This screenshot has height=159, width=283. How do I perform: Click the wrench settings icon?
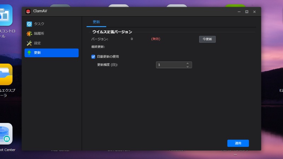[29, 43]
